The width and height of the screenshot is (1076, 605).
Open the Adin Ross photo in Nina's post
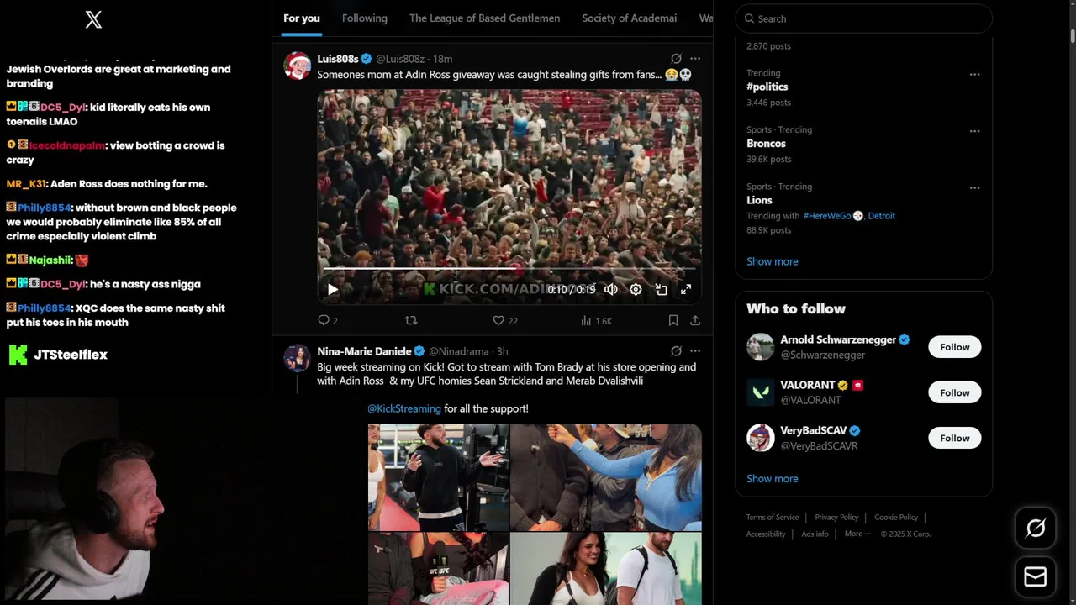[438, 477]
